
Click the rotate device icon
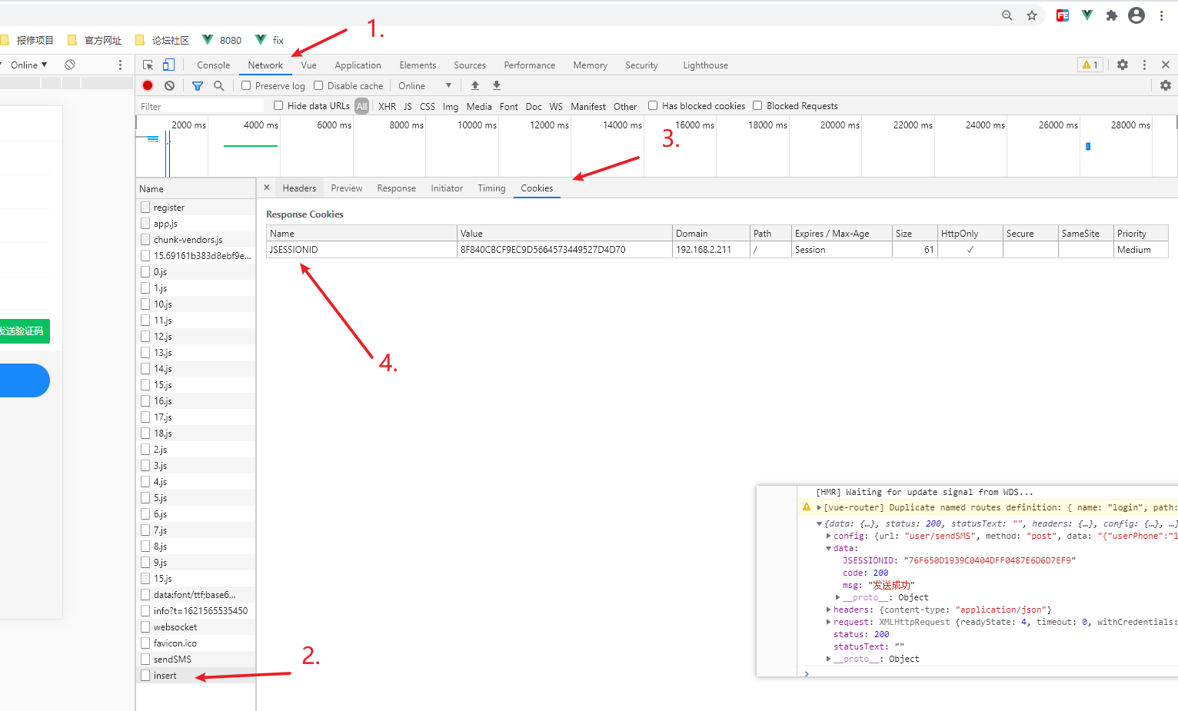click(70, 65)
